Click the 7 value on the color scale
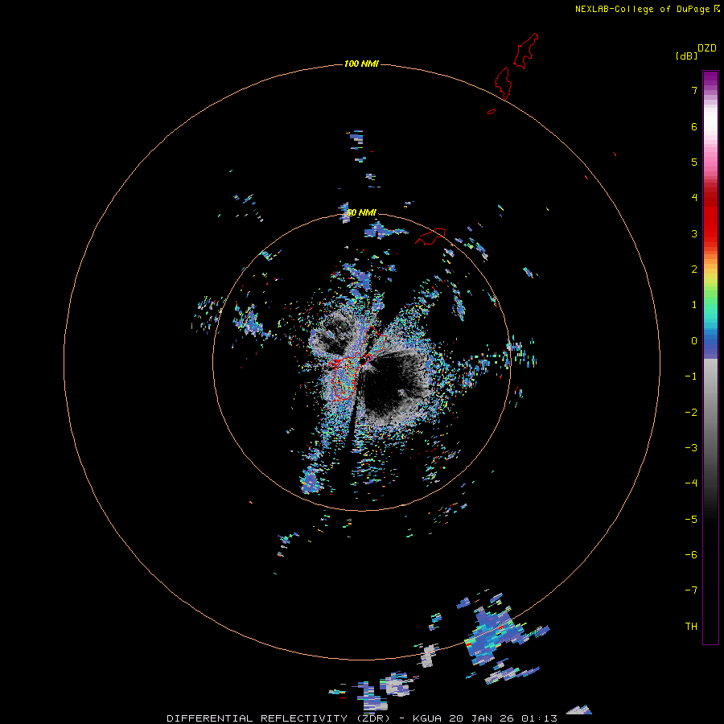 pos(694,90)
